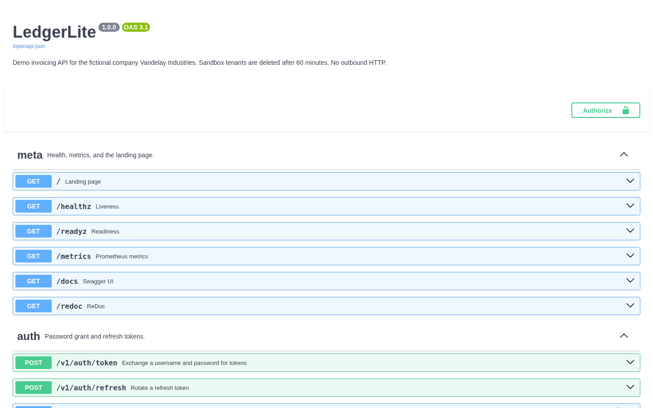Open the /readyz path link
This screenshot has height=408, width=653.
(x=71, y=231)
